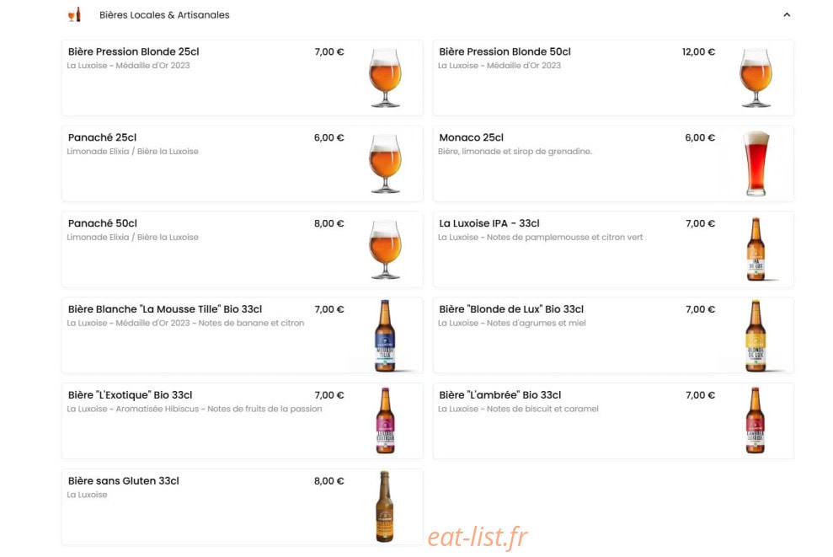Click the Bières Locales & Artisanales heading
Viewport: 833px width, 557px height.
click(164, 15)
